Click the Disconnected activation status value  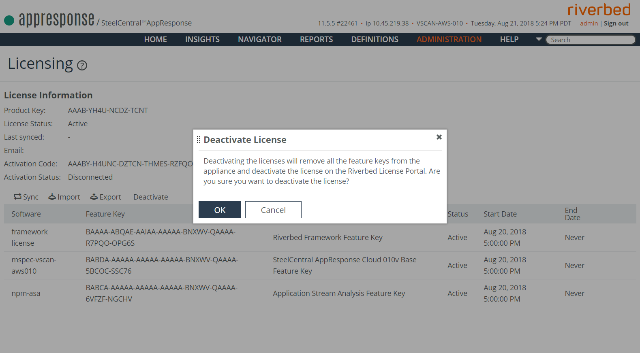(90, 177)
